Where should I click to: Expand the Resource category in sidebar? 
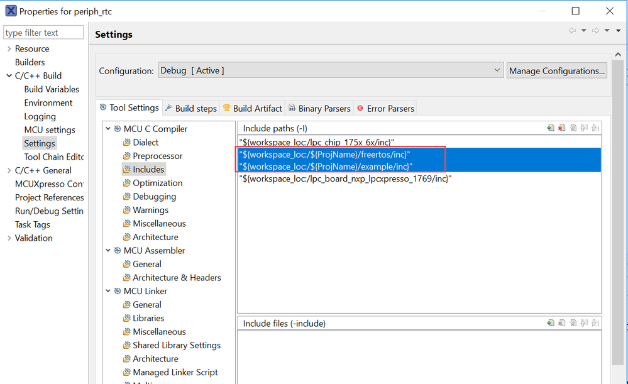(x=9, y=49)
